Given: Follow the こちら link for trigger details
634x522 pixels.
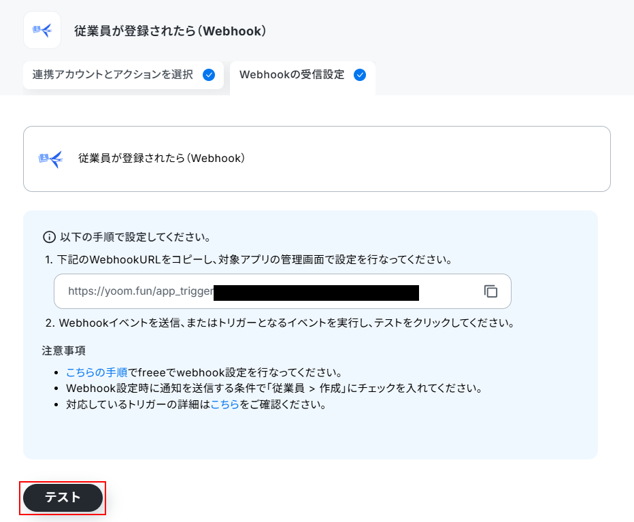Looking at the screenshot, I should 224,404.
